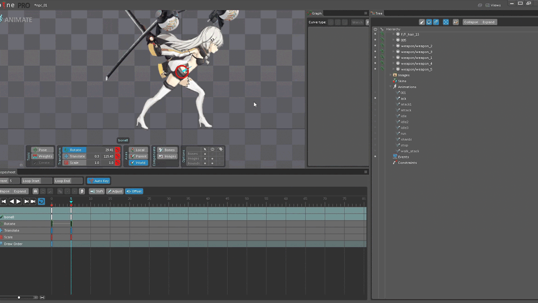Click the Expand button in Tree panel
This screenshot has height=303, width=538.
tap(489, 22)
